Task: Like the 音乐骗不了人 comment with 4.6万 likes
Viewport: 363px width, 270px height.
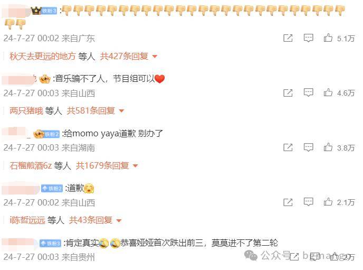Action: pos(328,92)
